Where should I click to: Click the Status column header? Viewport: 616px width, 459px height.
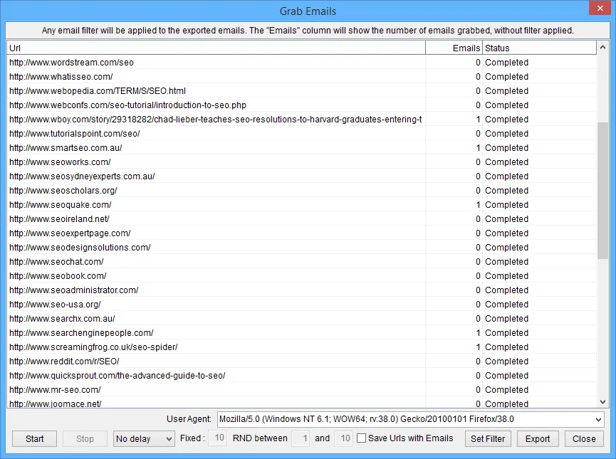538,48
